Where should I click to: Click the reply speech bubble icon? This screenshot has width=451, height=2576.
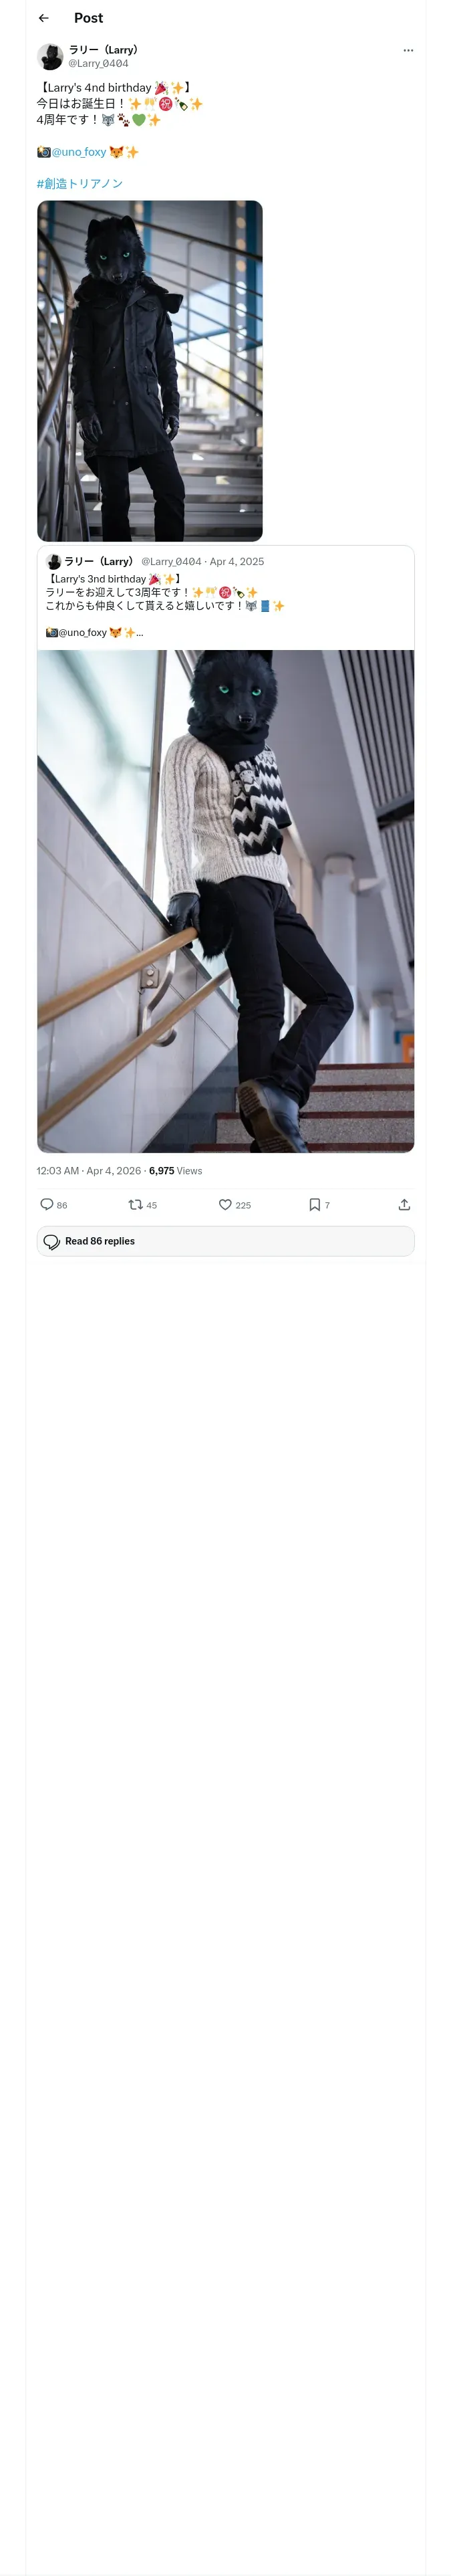pos(47,1204)
